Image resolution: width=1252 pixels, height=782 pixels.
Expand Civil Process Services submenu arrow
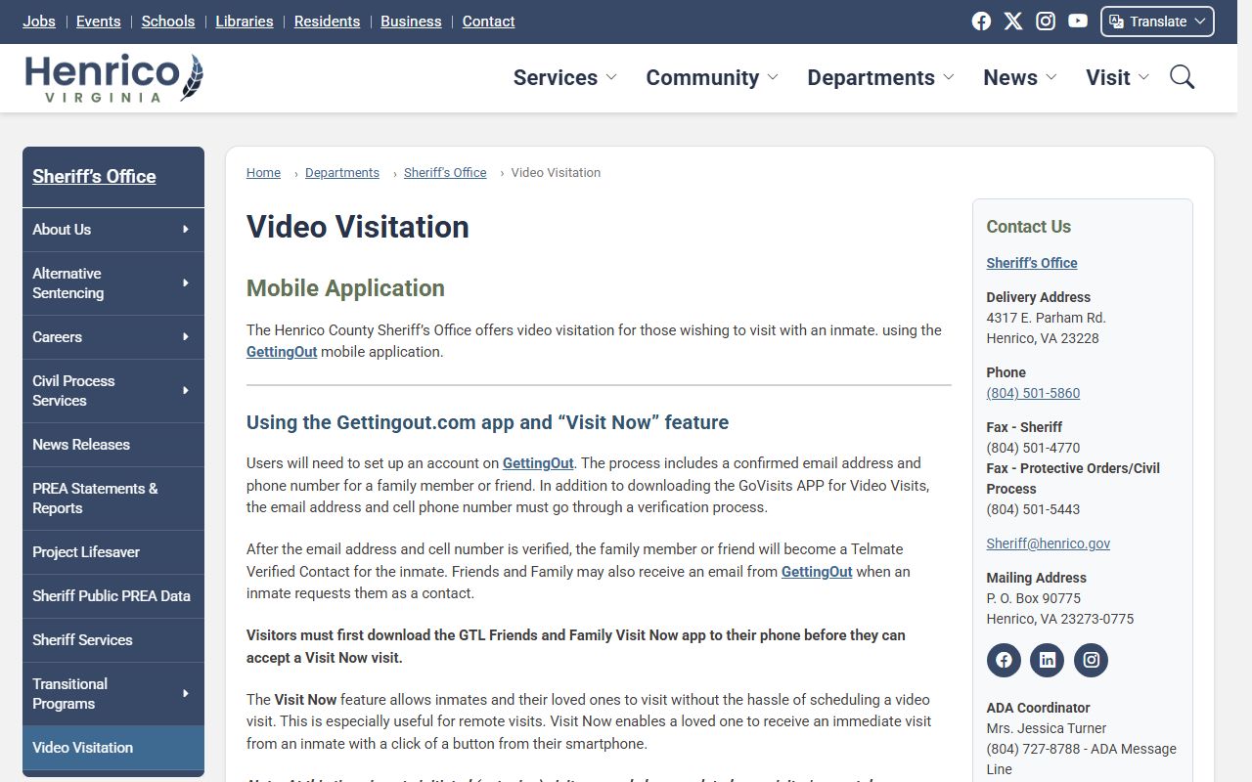coord(186,391)
